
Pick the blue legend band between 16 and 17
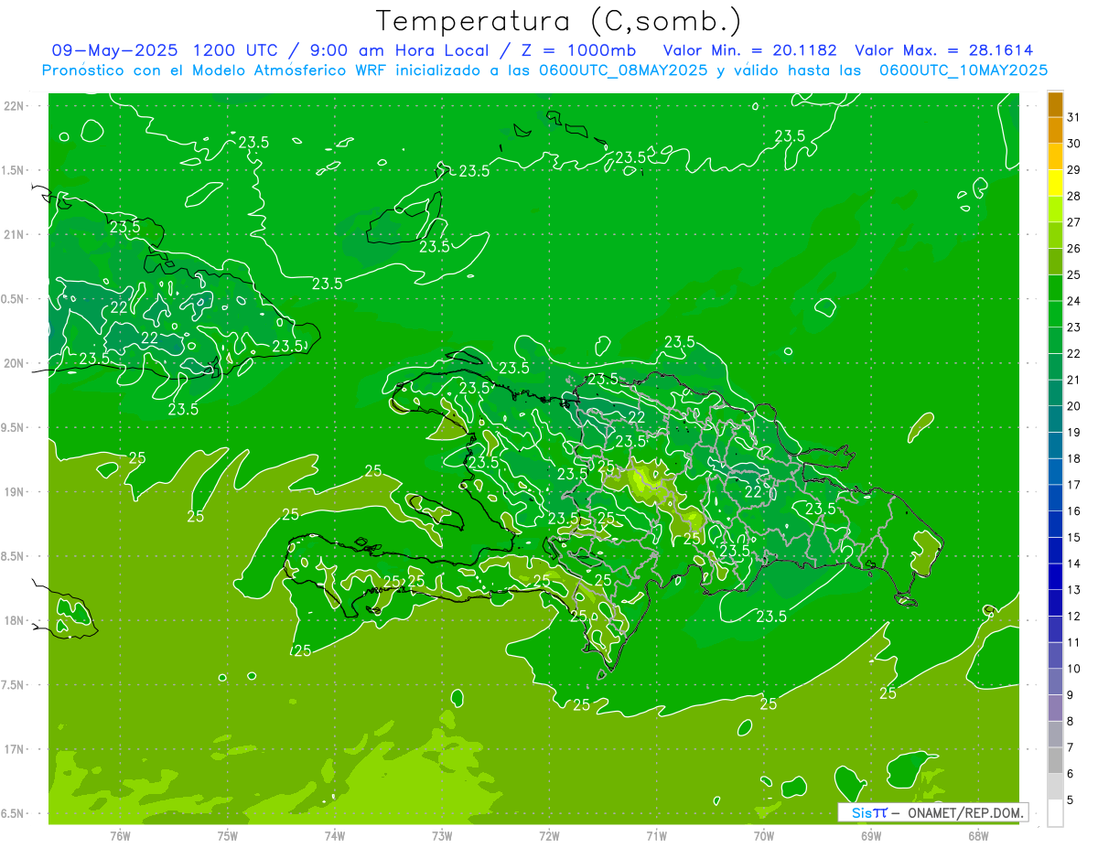[1055, 499]
